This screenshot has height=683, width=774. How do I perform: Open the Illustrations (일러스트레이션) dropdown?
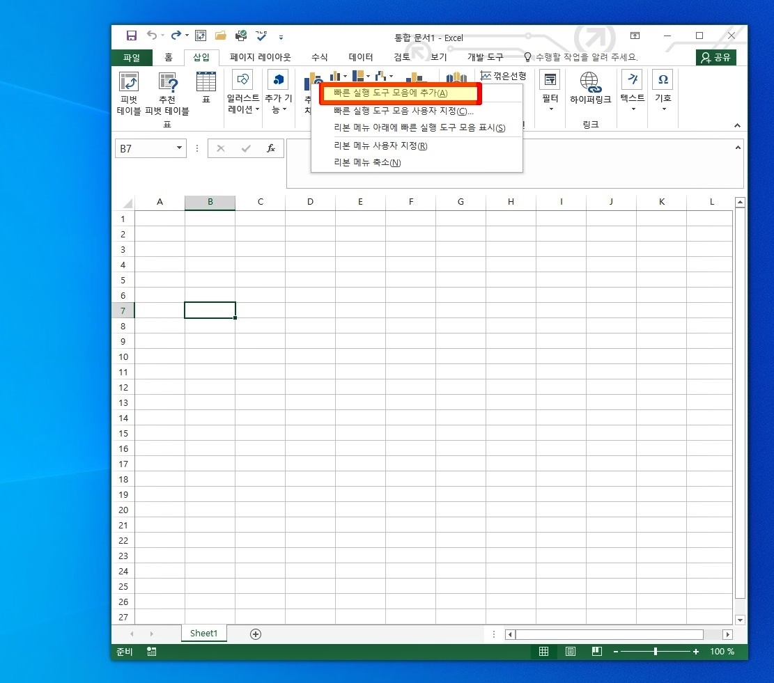243,92
